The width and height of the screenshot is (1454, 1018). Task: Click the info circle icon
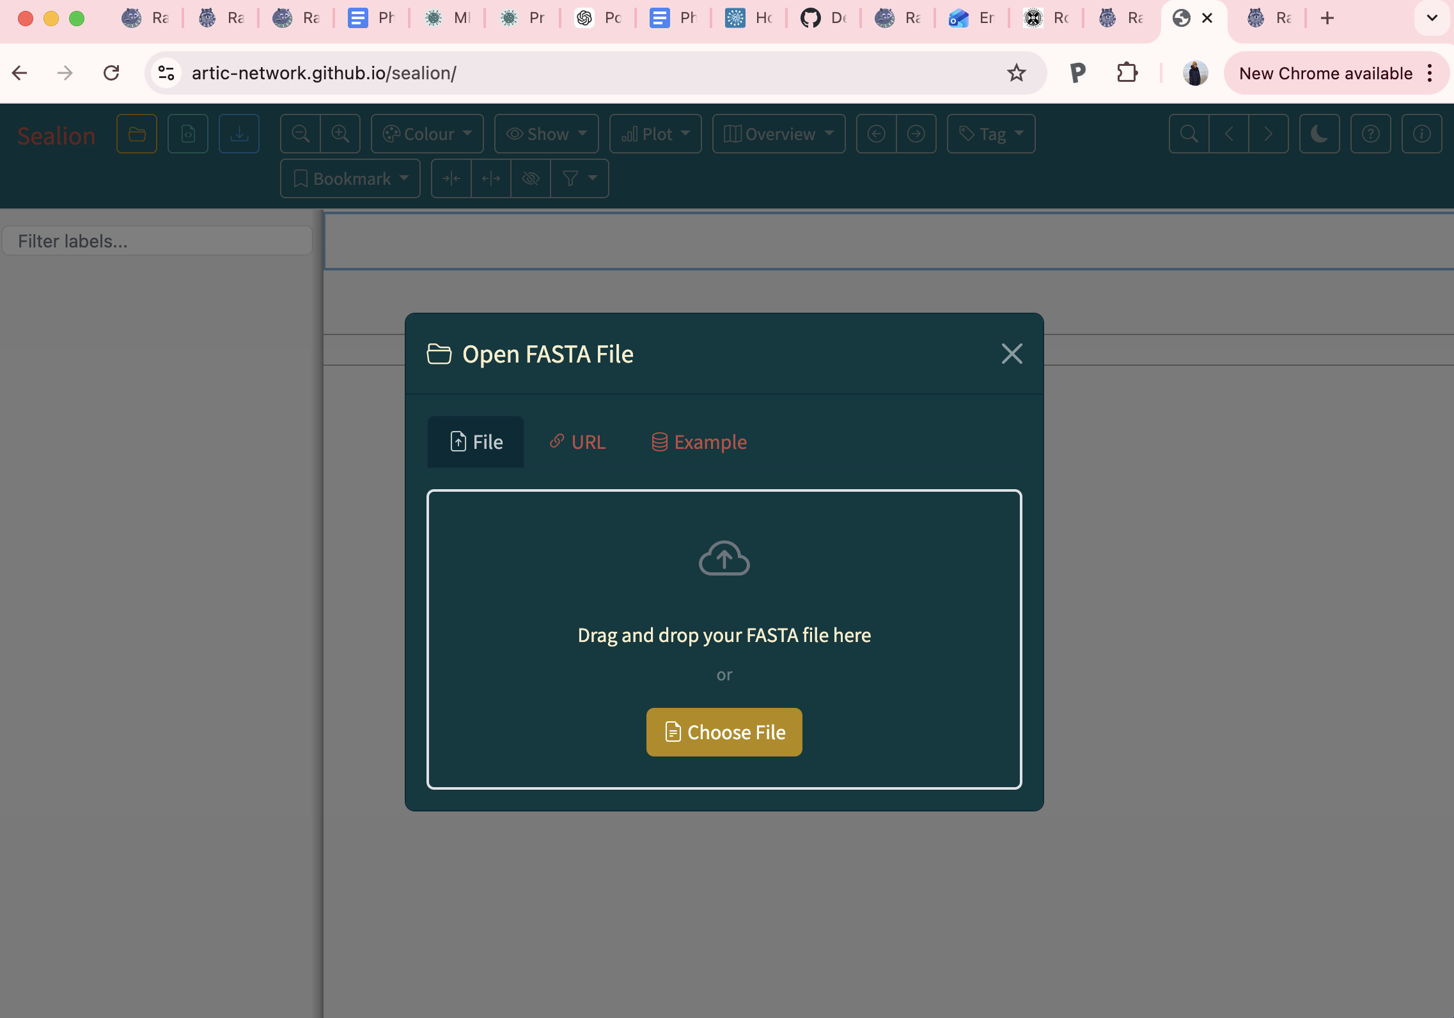pyautogui.click(x=1421, y=134)
